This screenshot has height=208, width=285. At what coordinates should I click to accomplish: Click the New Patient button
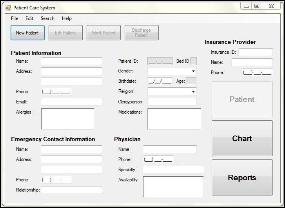pos(27,33)
